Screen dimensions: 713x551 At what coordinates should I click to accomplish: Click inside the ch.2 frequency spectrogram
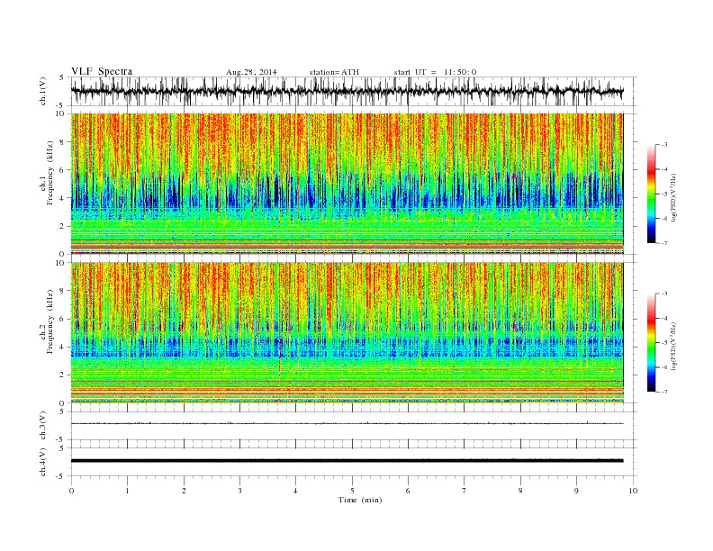coord(347,333)
